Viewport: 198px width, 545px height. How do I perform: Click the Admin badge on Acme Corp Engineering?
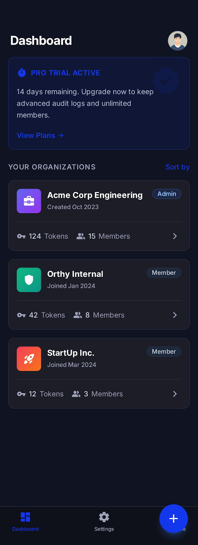click(167, 194)
